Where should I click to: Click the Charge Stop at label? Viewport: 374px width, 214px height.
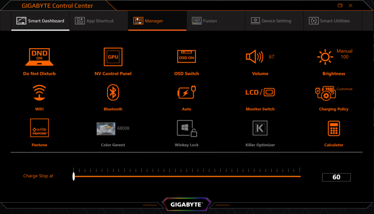pos(38,176)
